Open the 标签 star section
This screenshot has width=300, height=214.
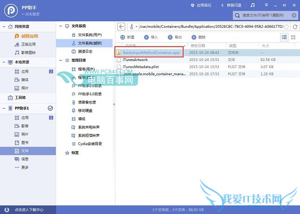point(72,153)
